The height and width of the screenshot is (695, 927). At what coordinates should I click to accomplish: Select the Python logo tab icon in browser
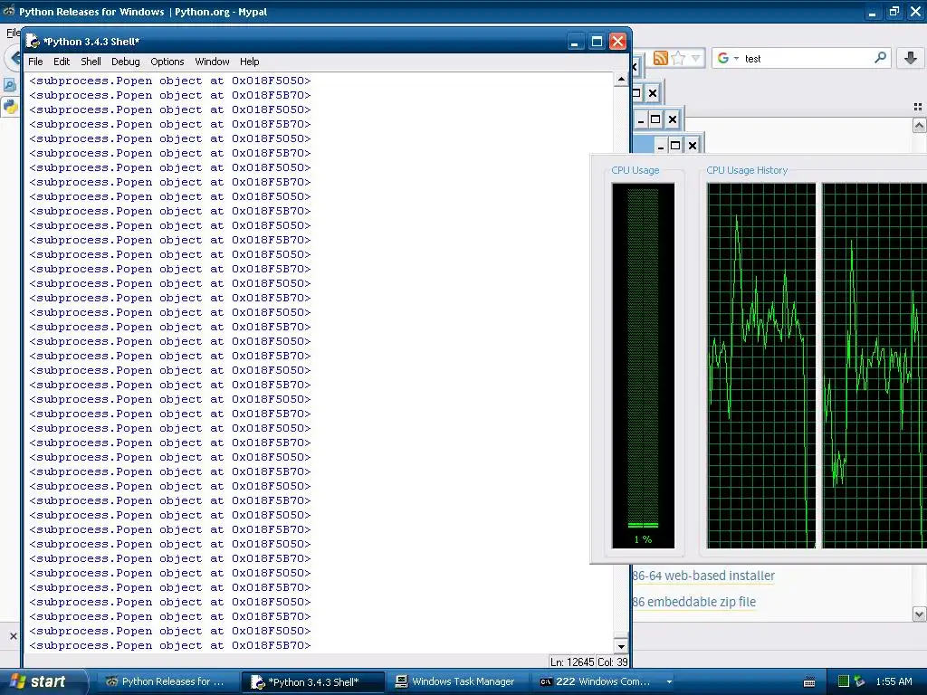[x=11, y=107]
